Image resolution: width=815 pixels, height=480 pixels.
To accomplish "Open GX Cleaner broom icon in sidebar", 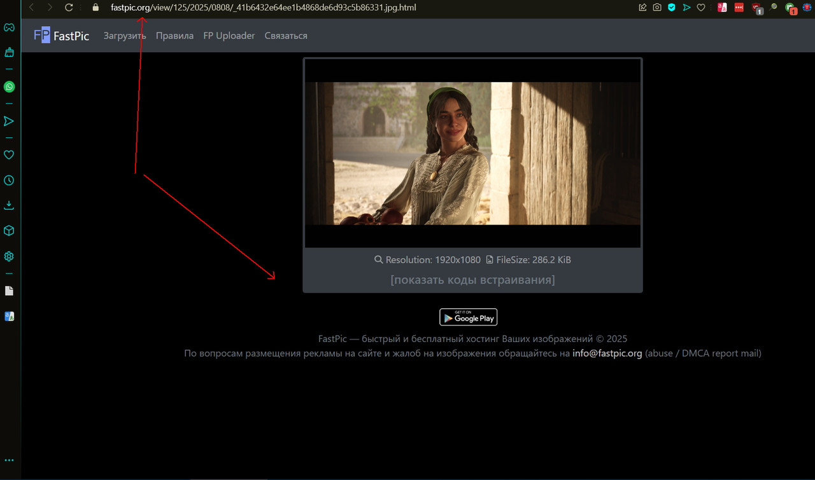I will pyautogui.click(x=9, y=52).
